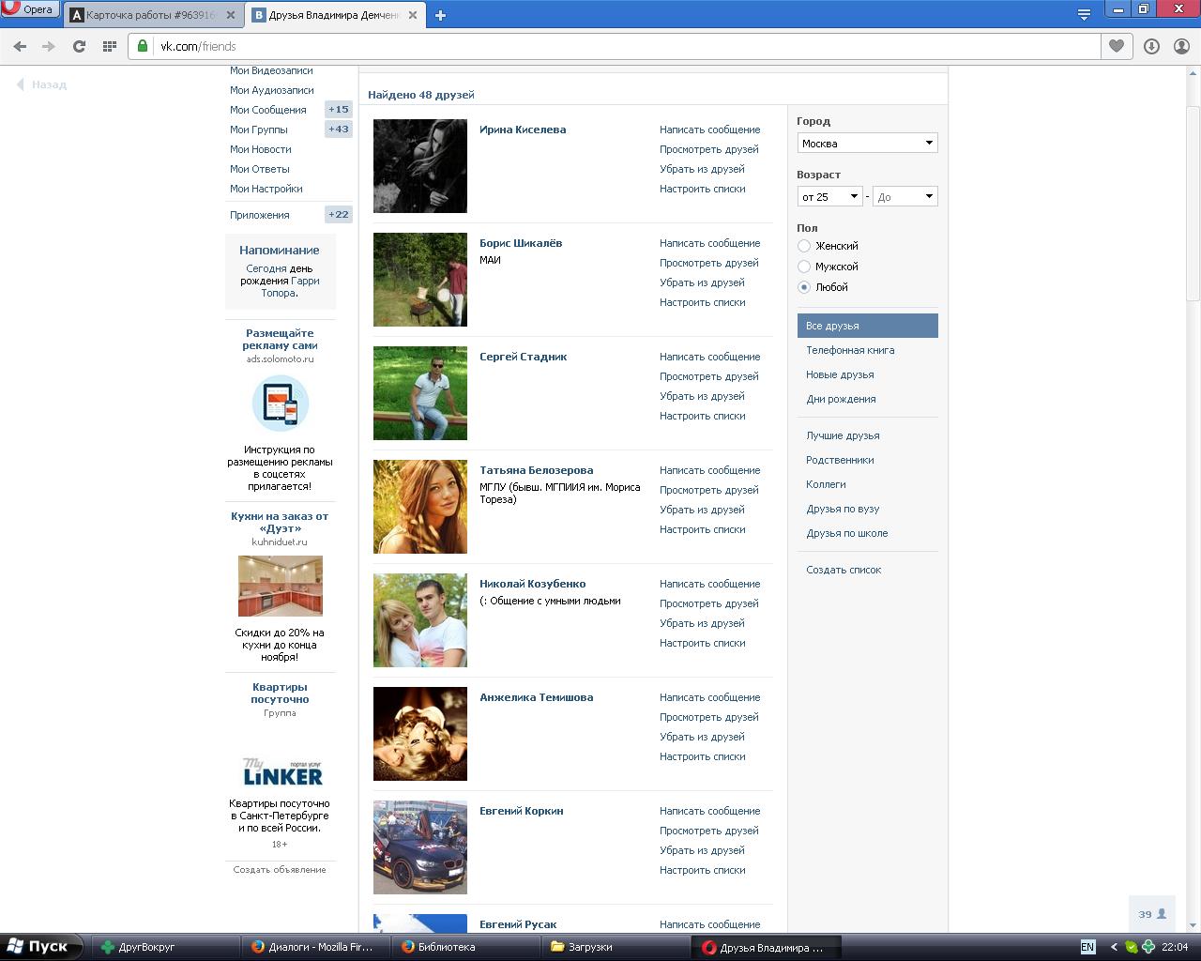Viewport: 1201px width, 961px height.
Task: Close the Карточка работы tab
Action: click(231, 15)
